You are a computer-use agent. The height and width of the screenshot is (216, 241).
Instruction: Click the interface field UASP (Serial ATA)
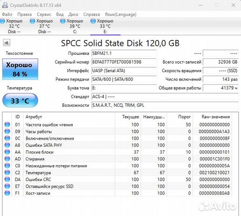tap(124, 71)
